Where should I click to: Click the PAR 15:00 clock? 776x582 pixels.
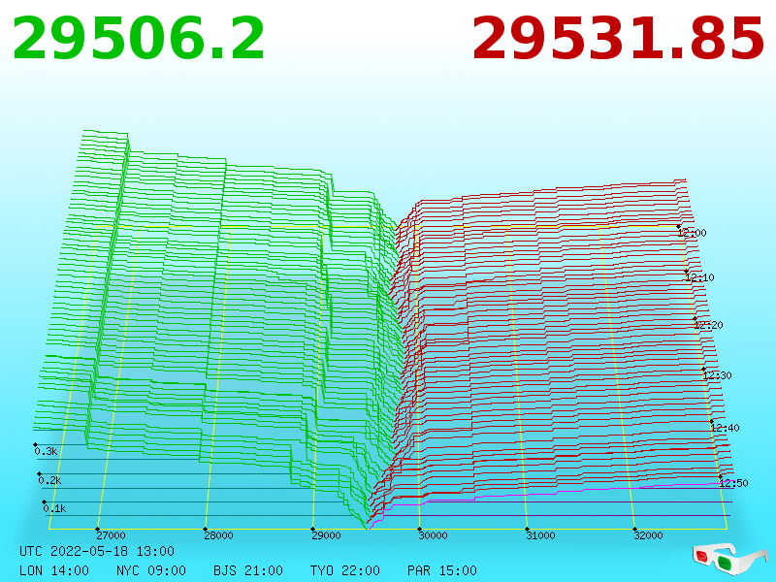click(x=442, y=570)
